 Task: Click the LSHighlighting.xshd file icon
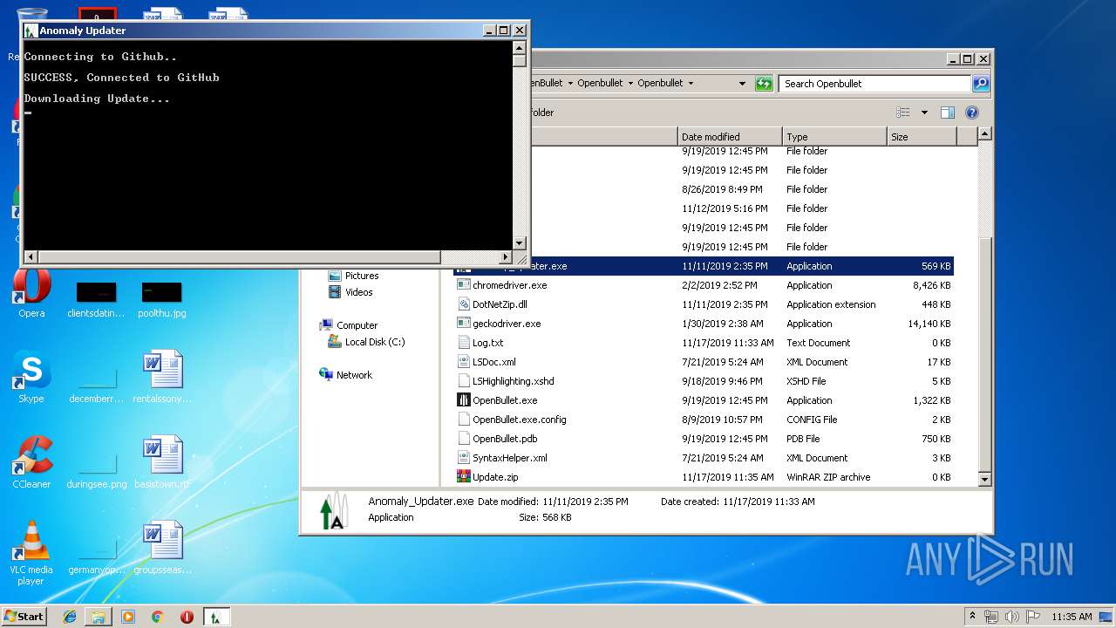(464, 381)
